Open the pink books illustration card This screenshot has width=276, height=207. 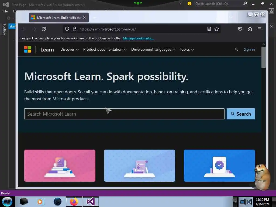[60, 165]
